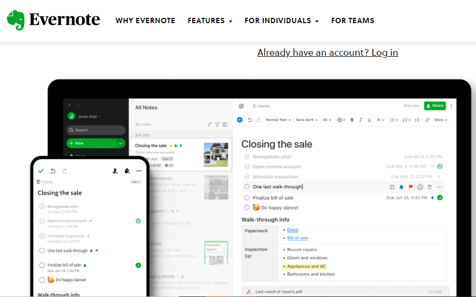
Task: Open the font size 30 dropdown
Action: pos(327,120)
